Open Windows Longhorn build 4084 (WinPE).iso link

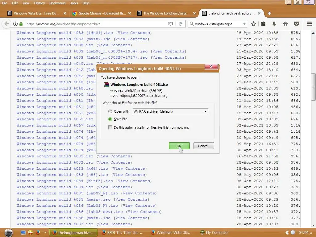tap(65, 181)
